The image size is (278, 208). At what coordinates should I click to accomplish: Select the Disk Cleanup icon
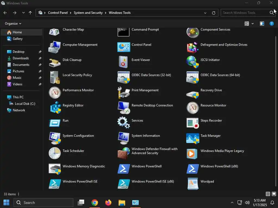coord(55,63)
